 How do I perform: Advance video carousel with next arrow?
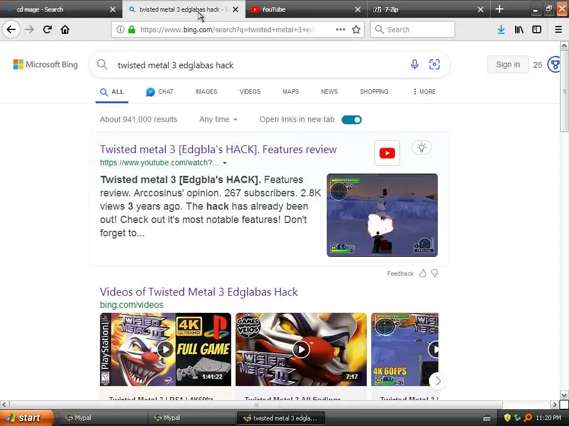click(x=438, y=381)
